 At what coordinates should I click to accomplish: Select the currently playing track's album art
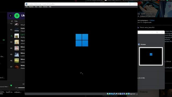(17, 36)
